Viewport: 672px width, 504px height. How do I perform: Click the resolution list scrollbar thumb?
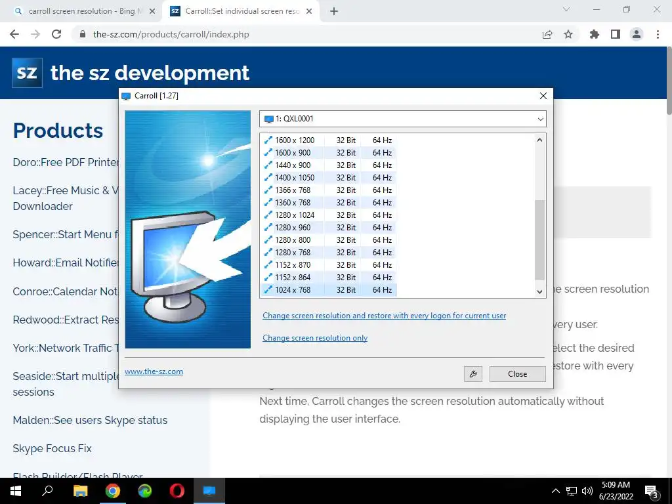point(539,240)
